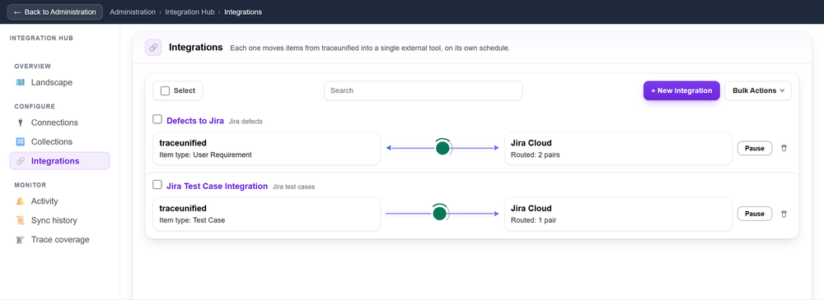824x300 pixels.
Task: Click the sync status circle for Jira Test Case Integration
Action: (x=440, y=214)
